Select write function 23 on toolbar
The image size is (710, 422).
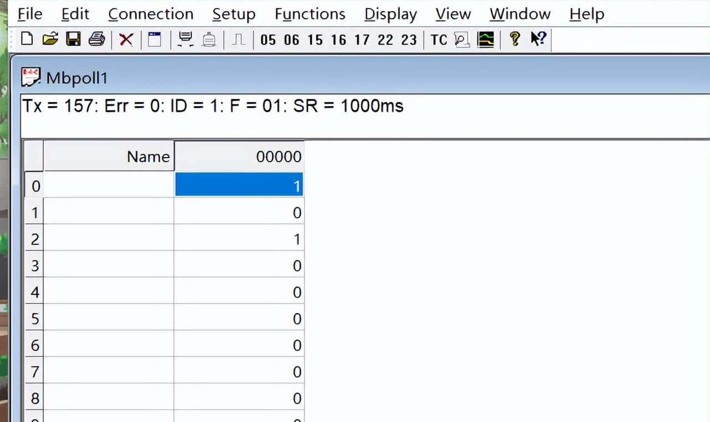pos(408,39)
